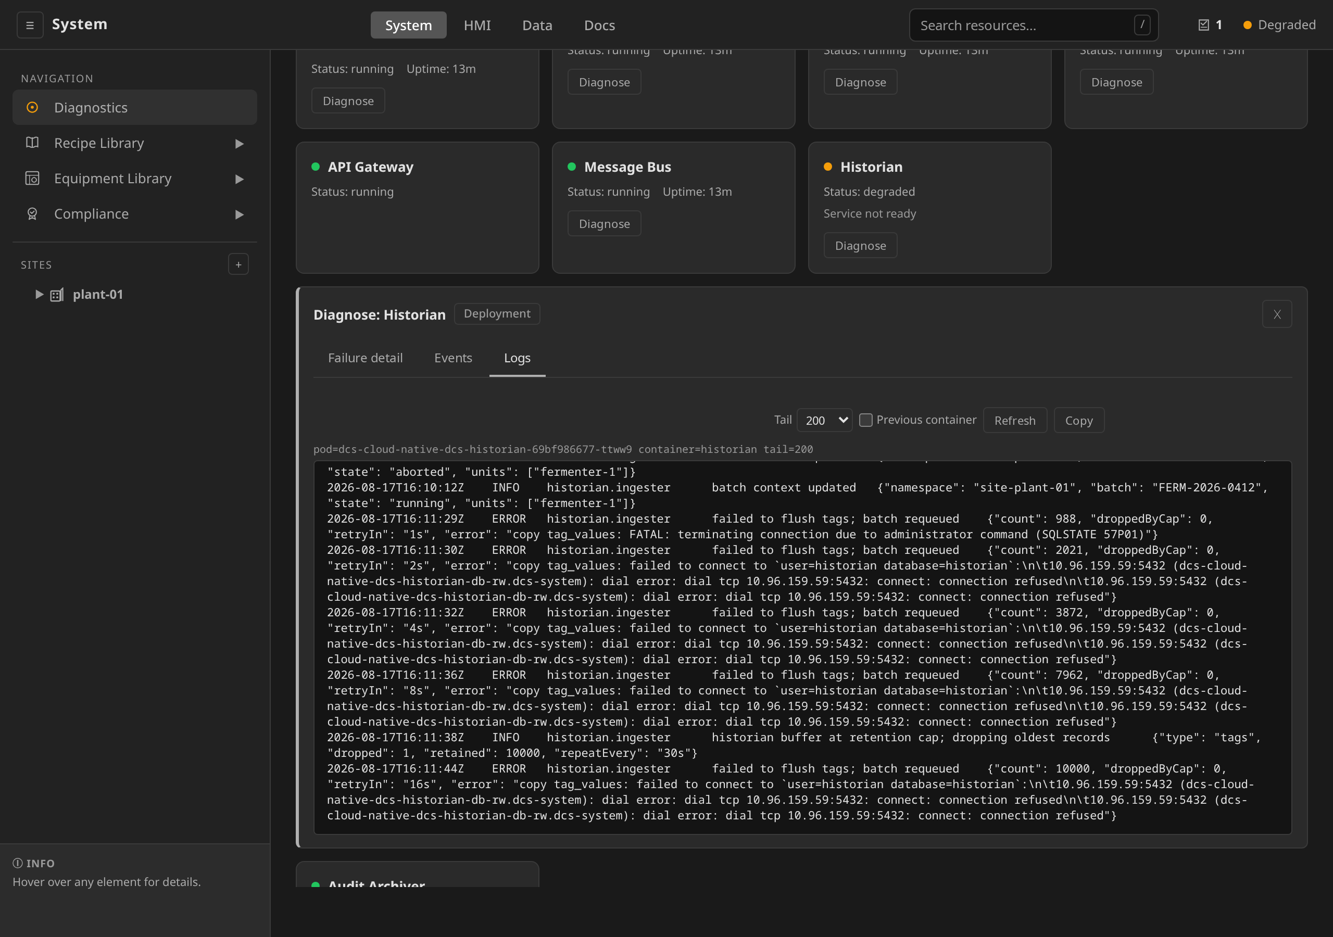Click the Equipment Library icon
This screenshot has height=937, width=1333.
point(32,178)
